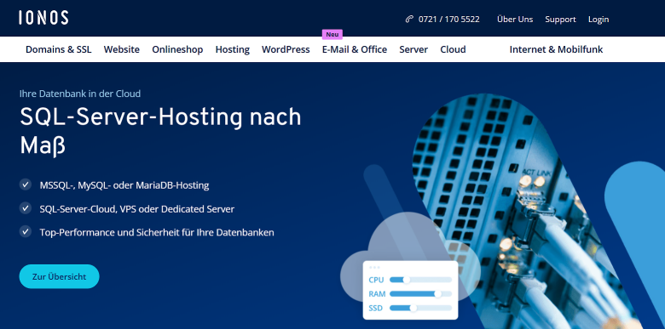Viewport: 665px width, 329px height.
Task: Click the Zur Übersicht button
Action: coord(60,276)
